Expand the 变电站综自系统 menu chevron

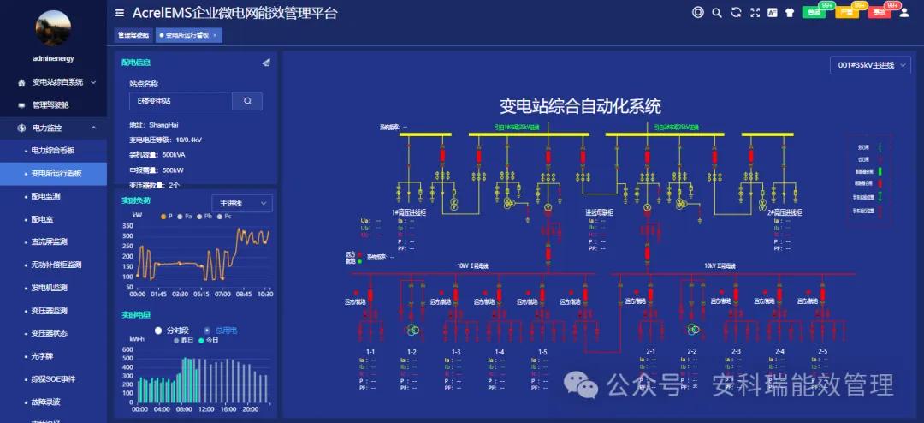[93, 82]
